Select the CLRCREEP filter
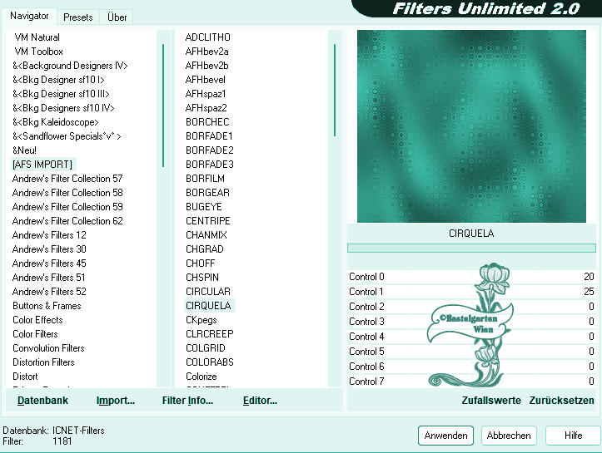The width and height of the screenshot is (602, 453). click(x=209, y=334)
